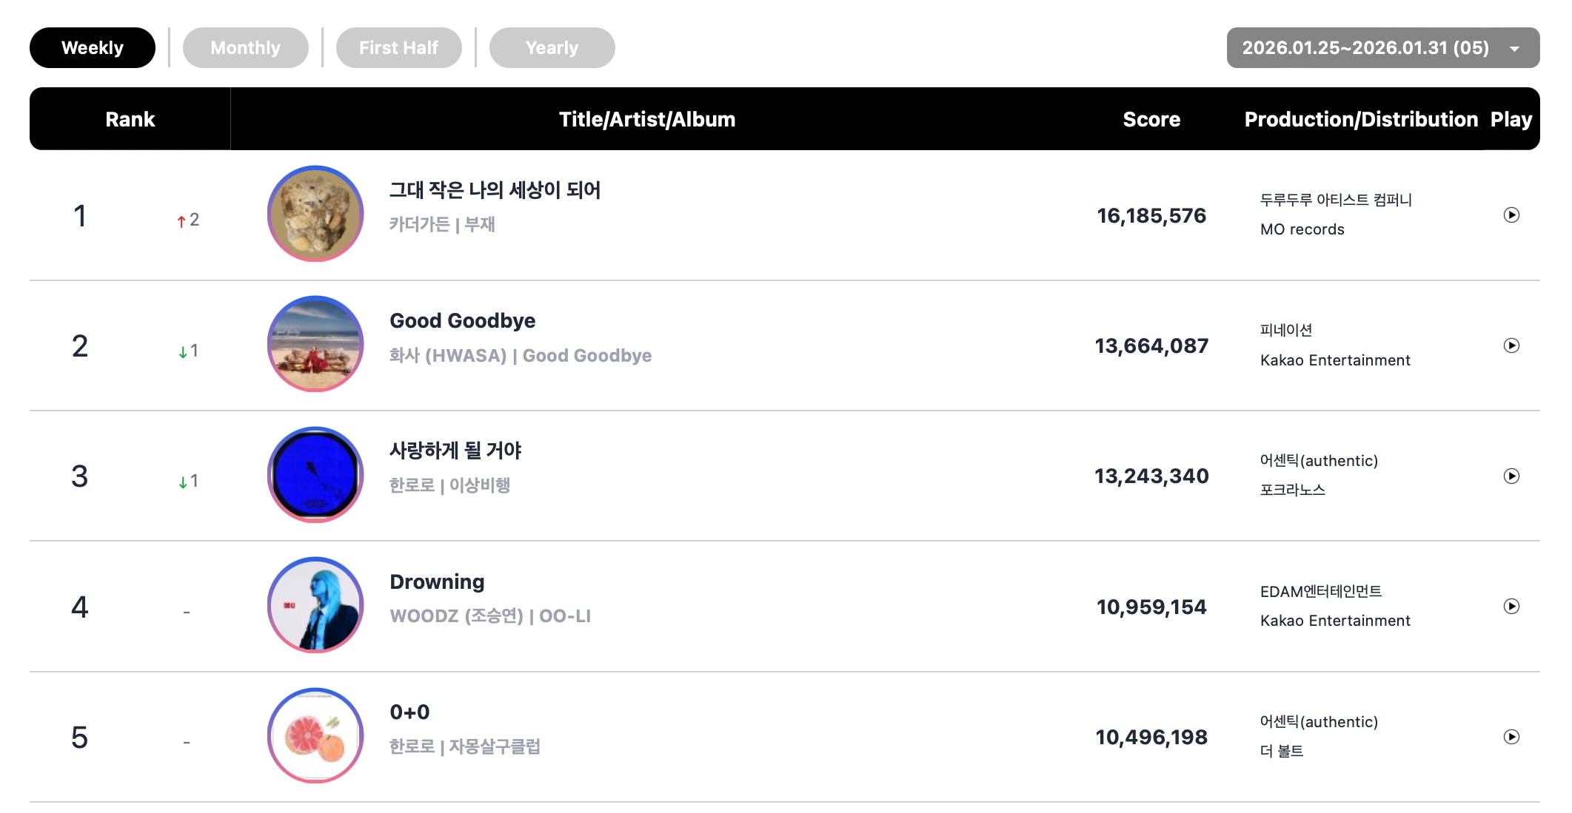Open the Good Goodbye song title

tap(462, 321)
